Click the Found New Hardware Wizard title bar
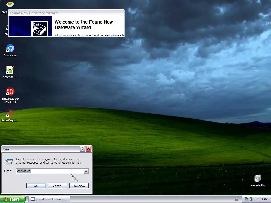The image size is (271, 203). 66,13
